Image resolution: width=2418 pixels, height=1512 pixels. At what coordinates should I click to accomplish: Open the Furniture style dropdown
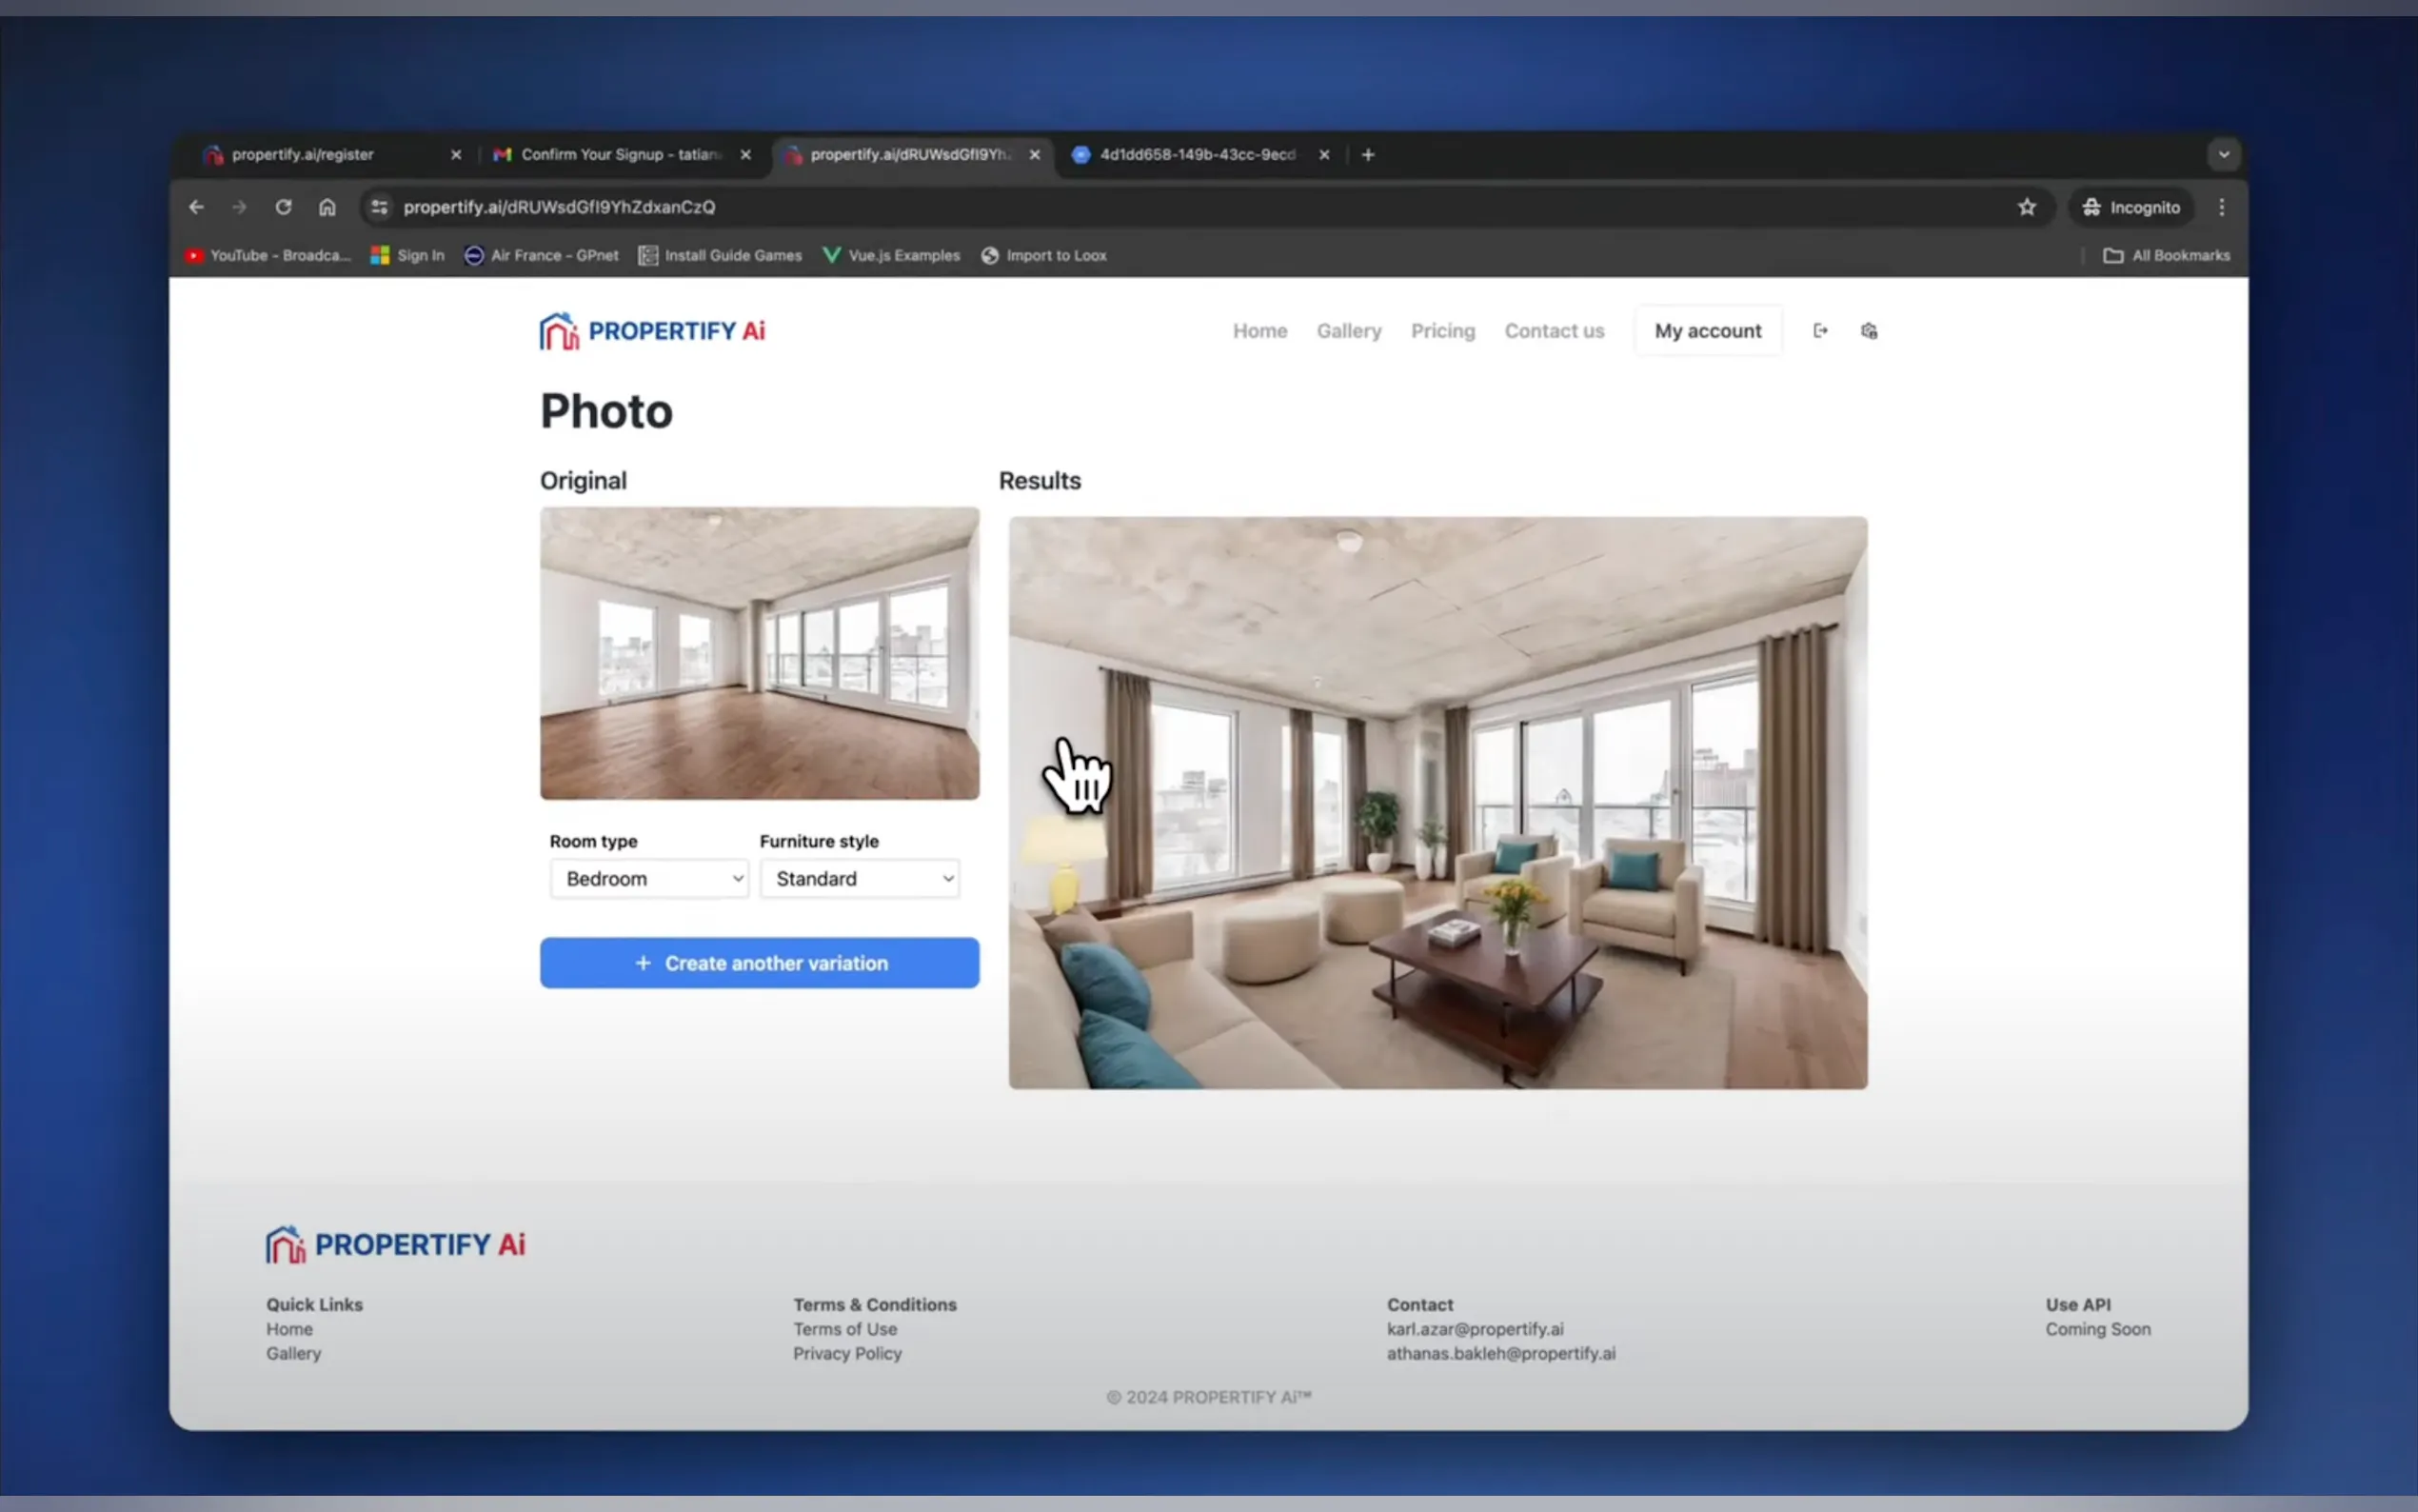point(859,878)
